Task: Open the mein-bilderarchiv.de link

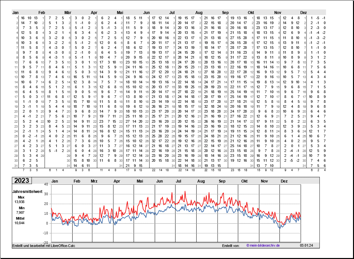Action: [x=263, y=245]
